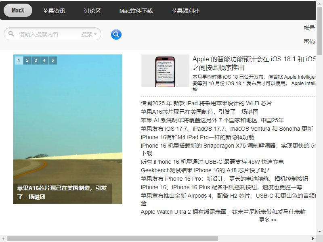Select carousel slide 5
The image size is (323, 242).
(x=53, y=60)
